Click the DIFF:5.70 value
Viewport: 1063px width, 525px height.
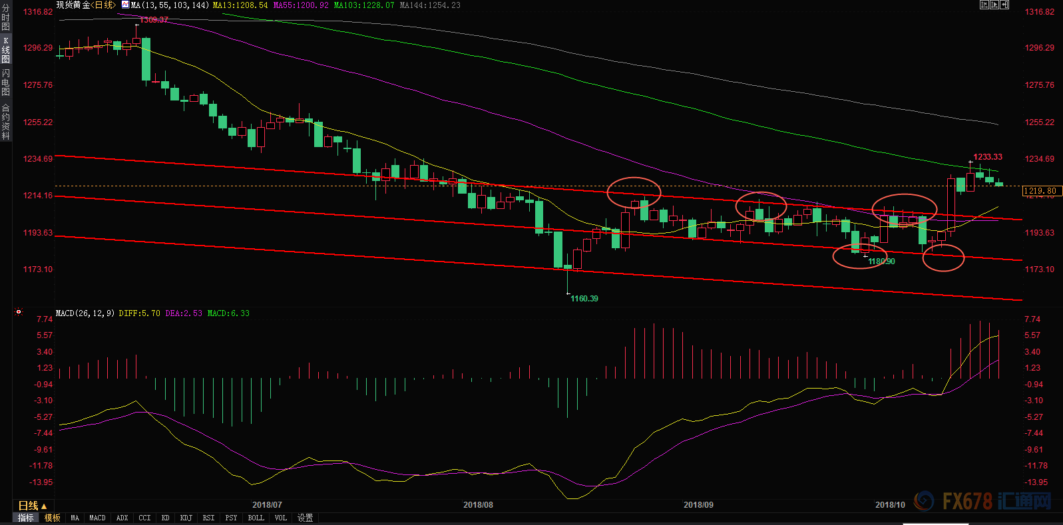point(140,313)
